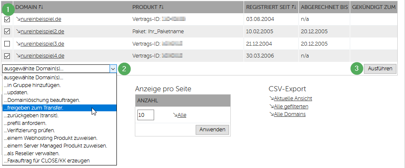Click the green step 2 marker

pos(124,69)
